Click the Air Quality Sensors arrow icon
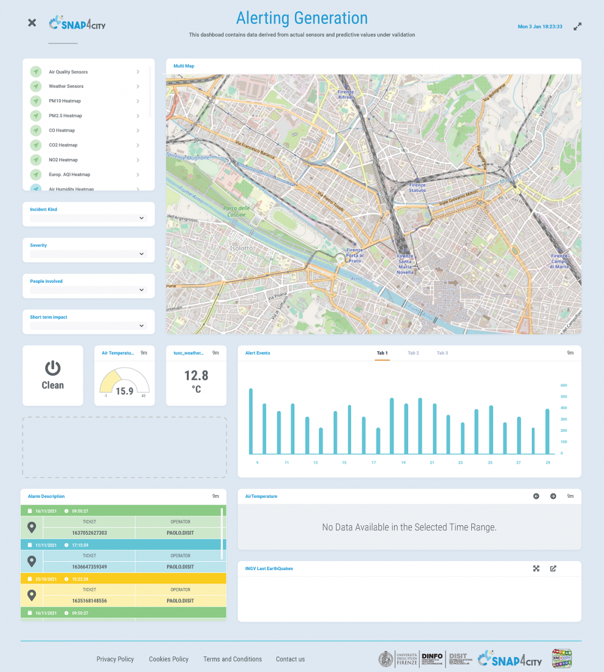 click(x=36, y=72)
